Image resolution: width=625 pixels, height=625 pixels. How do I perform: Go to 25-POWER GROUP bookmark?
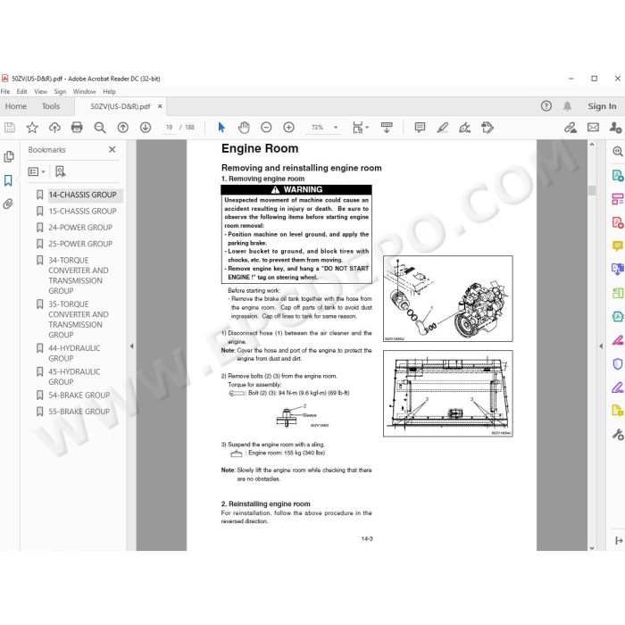[80, 244]
